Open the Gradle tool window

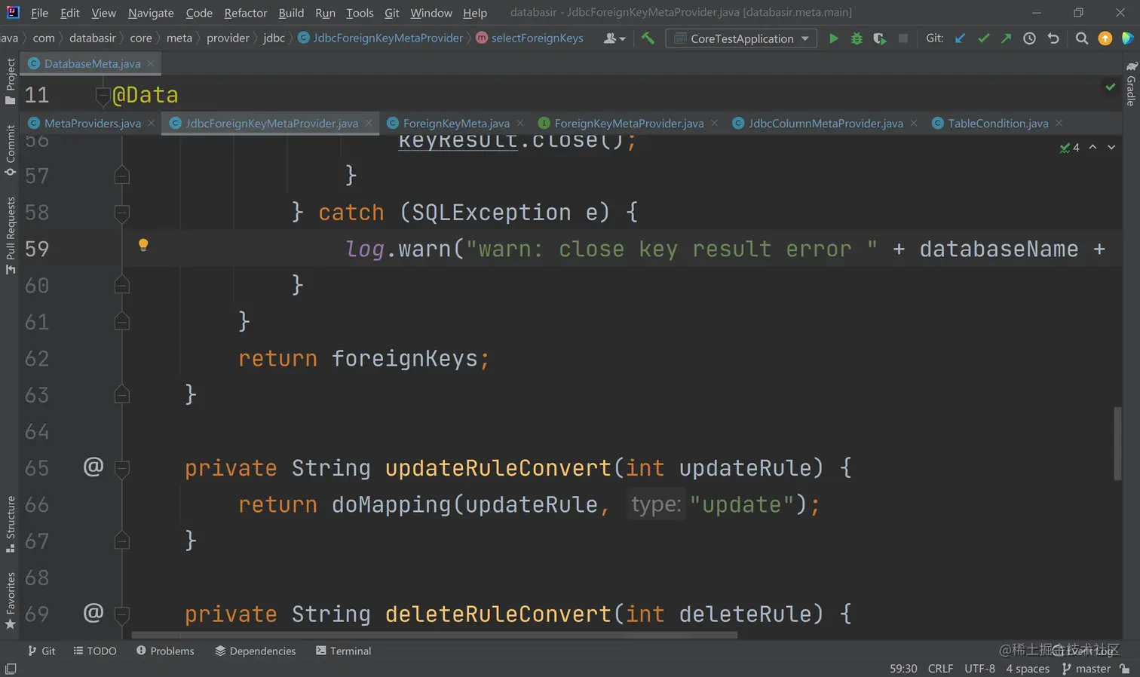pos(1131,84)
